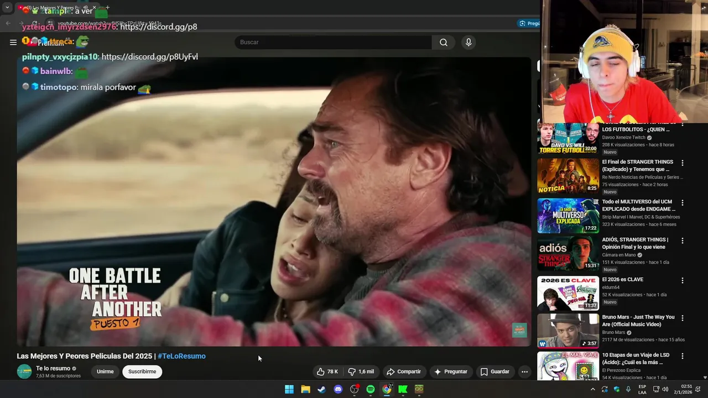Open title El Final de STRANGER THINGS (Explicado)
The width and height of the screenshot is (708, 398).
click(x=638, y=166)
